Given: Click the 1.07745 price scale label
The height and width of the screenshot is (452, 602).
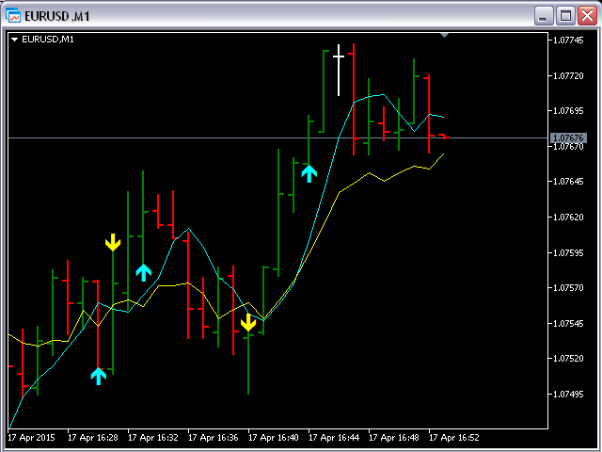Looking at the screenshot, I should 568,40.
